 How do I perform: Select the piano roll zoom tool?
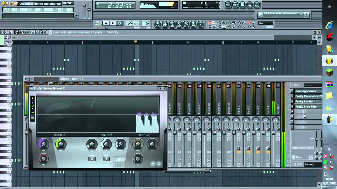(x=42, y=32)
